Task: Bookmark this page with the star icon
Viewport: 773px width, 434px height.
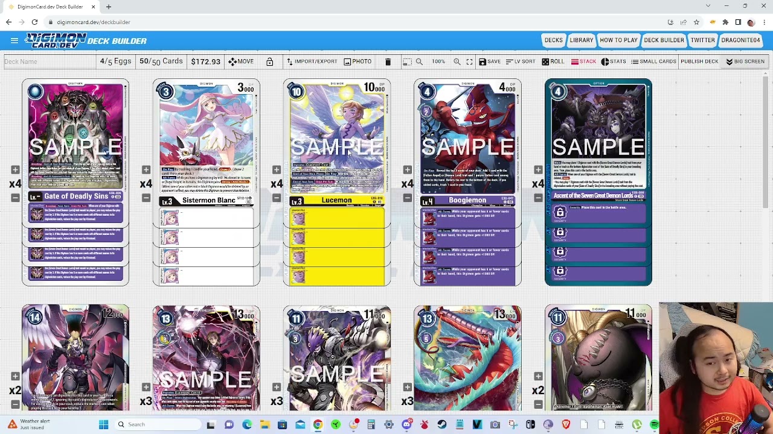Action: coord(696,22)
